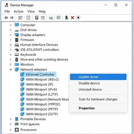Viewport: 134px width, 134px height.
Task: Expand the Keyboards node
Action: coord(11,55)
